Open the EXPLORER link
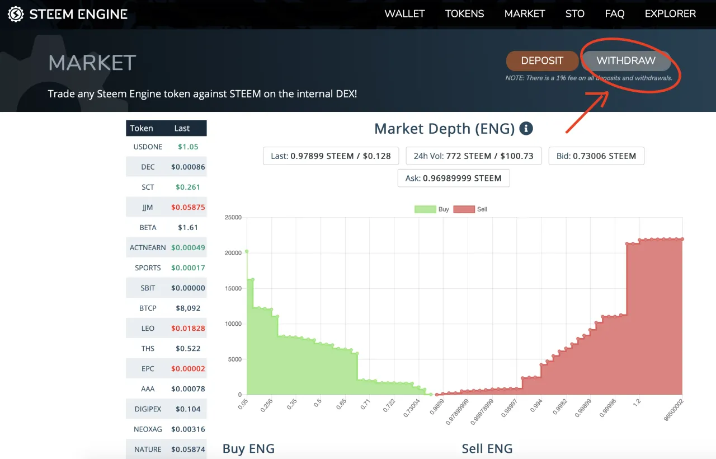The width and height of the screenshot is (716, 459). (670, 14)
